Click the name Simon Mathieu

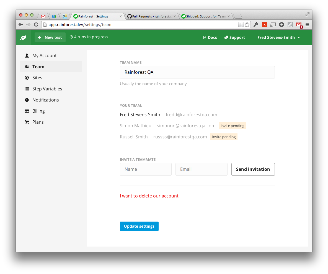coord(136,126)
